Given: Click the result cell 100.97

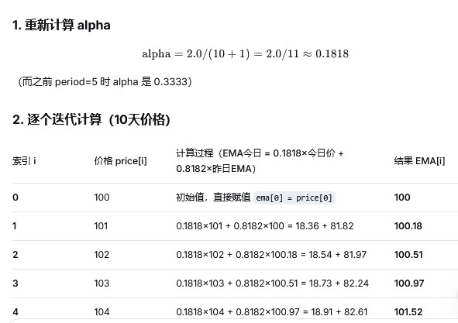Looking at the screenshot, I should click(409, 283).
